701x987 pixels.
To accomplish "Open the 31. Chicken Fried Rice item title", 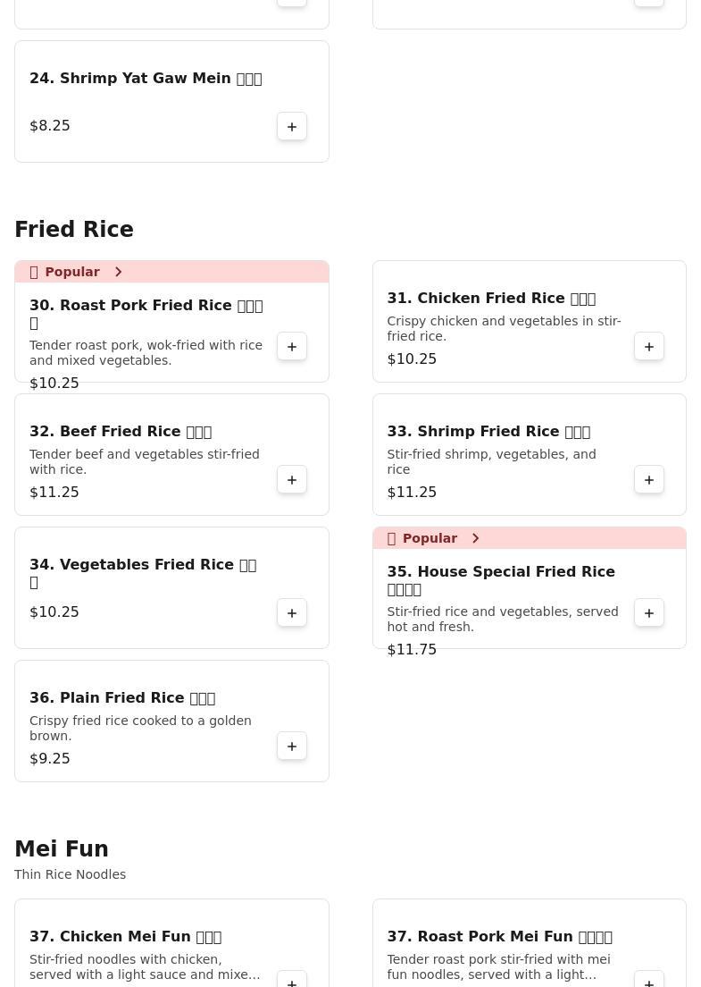I will pos(491,298).
